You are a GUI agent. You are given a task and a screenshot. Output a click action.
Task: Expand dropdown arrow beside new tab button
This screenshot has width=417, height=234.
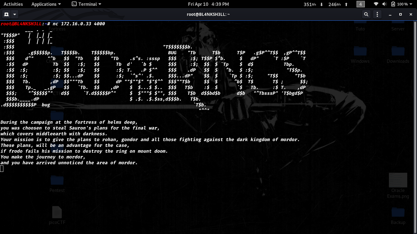pos(15,14)
